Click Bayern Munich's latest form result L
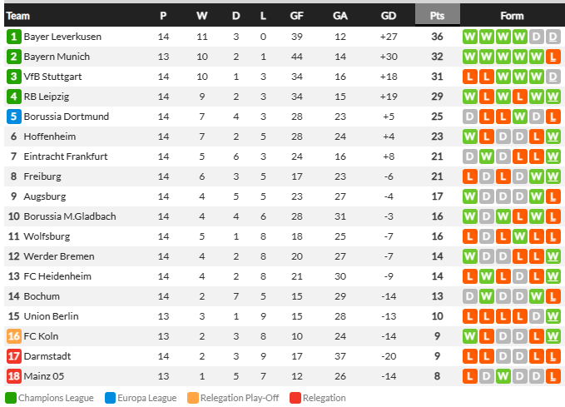The width and height of the screenshot is (565, 407). click(553, 57)
